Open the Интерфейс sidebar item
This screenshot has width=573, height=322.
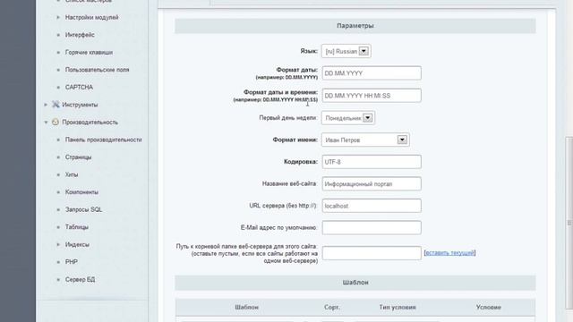pyautogui.click(x=80, y=35)
